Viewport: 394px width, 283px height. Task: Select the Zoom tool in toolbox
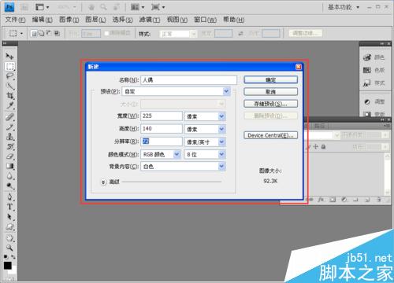tap(9, 248)
